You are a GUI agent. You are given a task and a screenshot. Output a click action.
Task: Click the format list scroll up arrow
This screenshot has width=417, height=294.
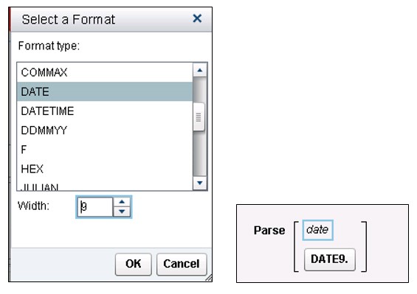(200, 70)
